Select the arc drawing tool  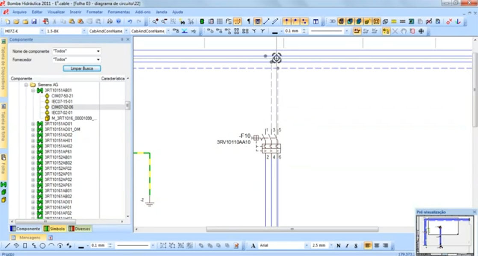tap(51, 246)
